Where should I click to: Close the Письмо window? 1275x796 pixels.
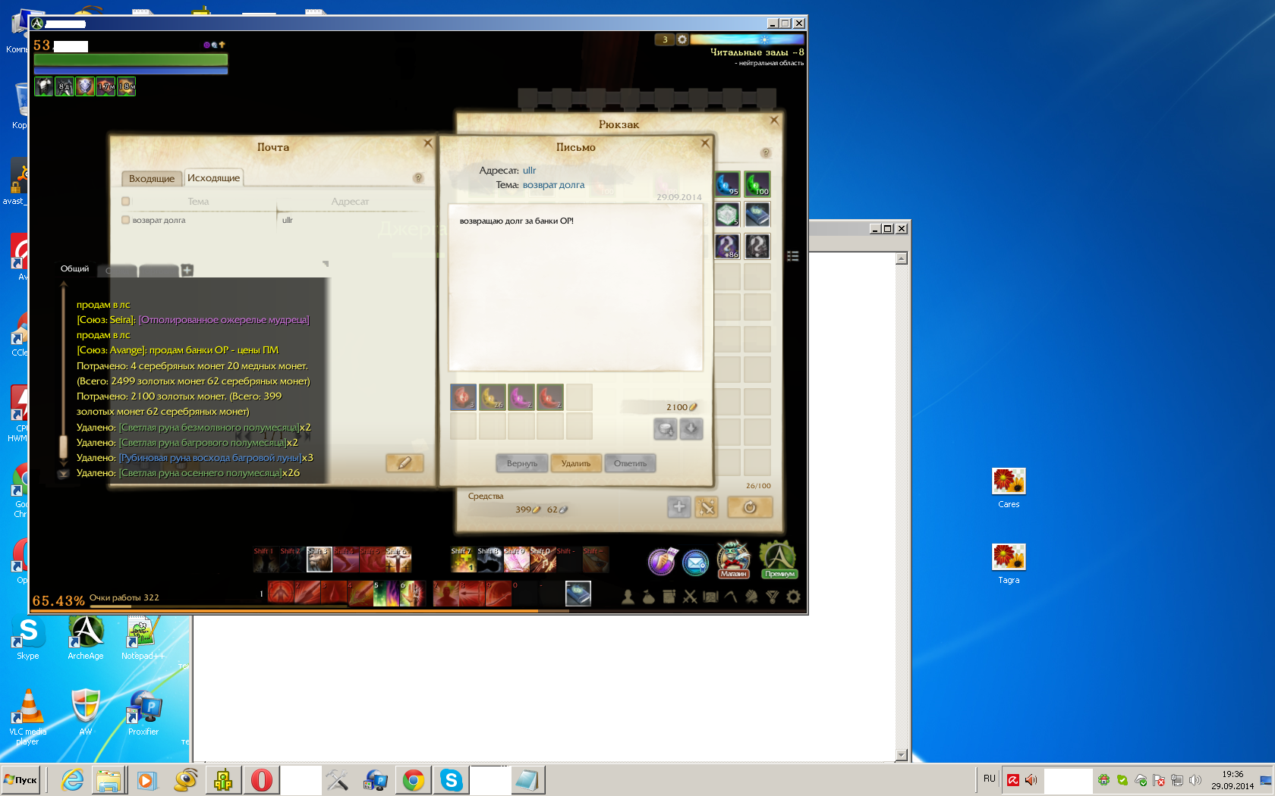(705, 143)
